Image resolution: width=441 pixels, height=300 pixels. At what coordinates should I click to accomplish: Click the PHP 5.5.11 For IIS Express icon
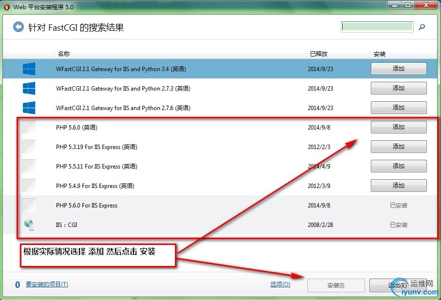point(29,166)
